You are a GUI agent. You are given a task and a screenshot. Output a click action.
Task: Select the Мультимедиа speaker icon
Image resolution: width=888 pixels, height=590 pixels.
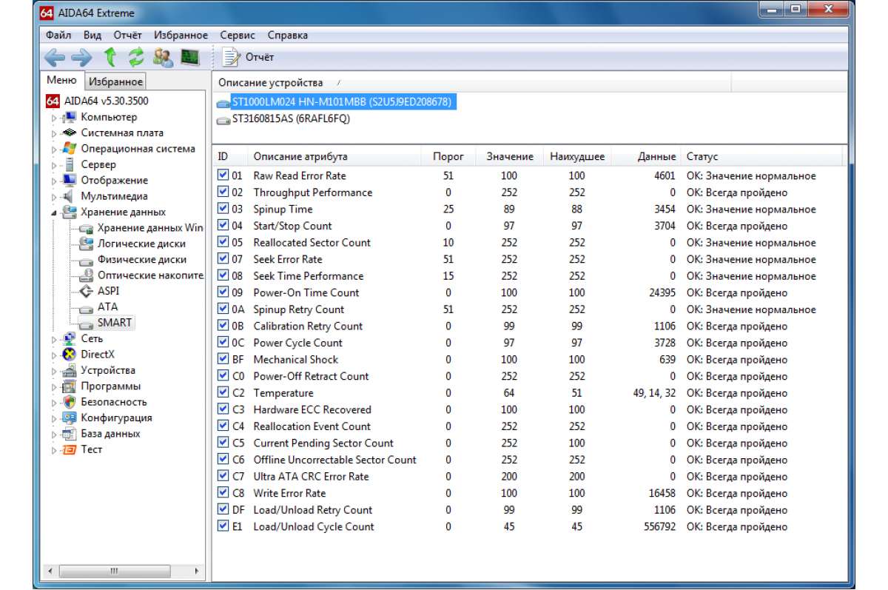69,196
